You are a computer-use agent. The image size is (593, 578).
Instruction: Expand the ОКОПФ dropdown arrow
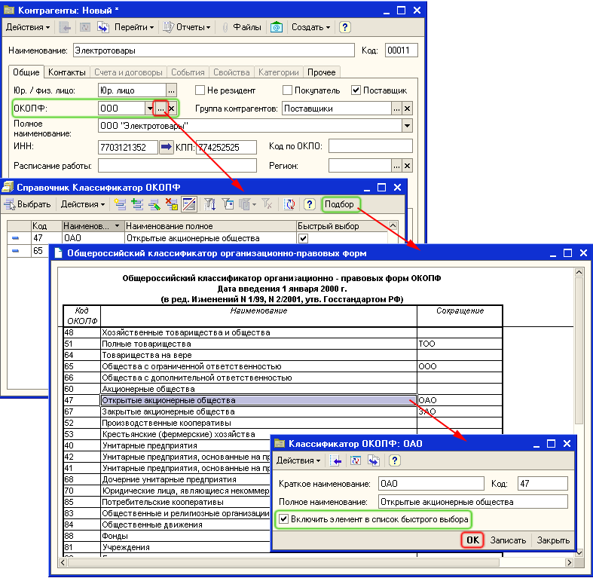point(150,109)
